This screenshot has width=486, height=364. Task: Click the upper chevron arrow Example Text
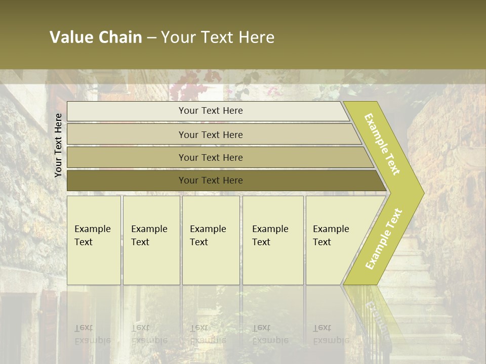(x=383, y=144)
